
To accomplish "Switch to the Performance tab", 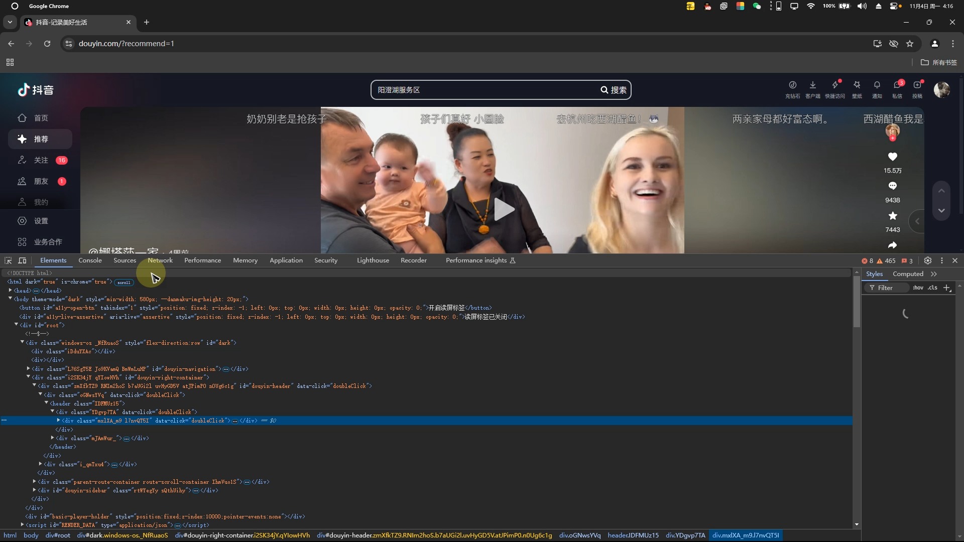I will coord(202,260).
